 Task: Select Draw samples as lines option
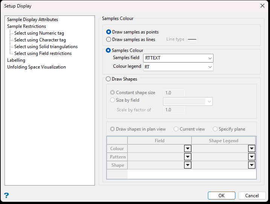click(108, 40)
